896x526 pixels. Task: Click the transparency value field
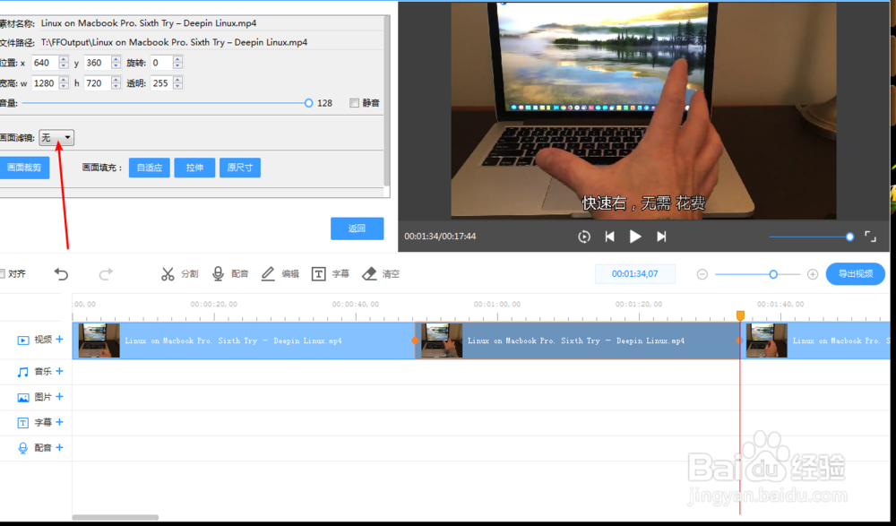coord(161,83)
